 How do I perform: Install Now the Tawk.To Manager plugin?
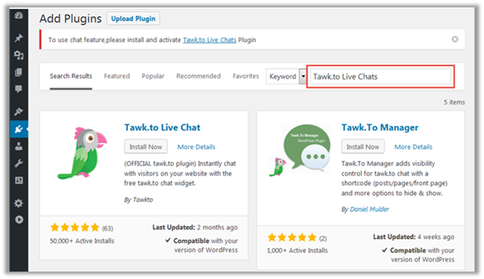point(362,147)
